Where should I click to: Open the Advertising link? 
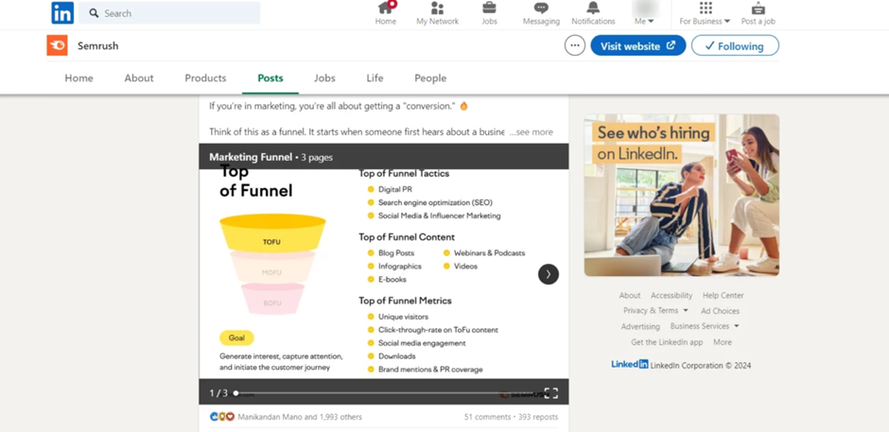pos(640,326)
